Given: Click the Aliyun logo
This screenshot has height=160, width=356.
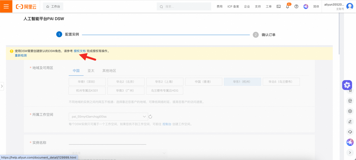Looking at the screenshot, I should click(26, 7).
